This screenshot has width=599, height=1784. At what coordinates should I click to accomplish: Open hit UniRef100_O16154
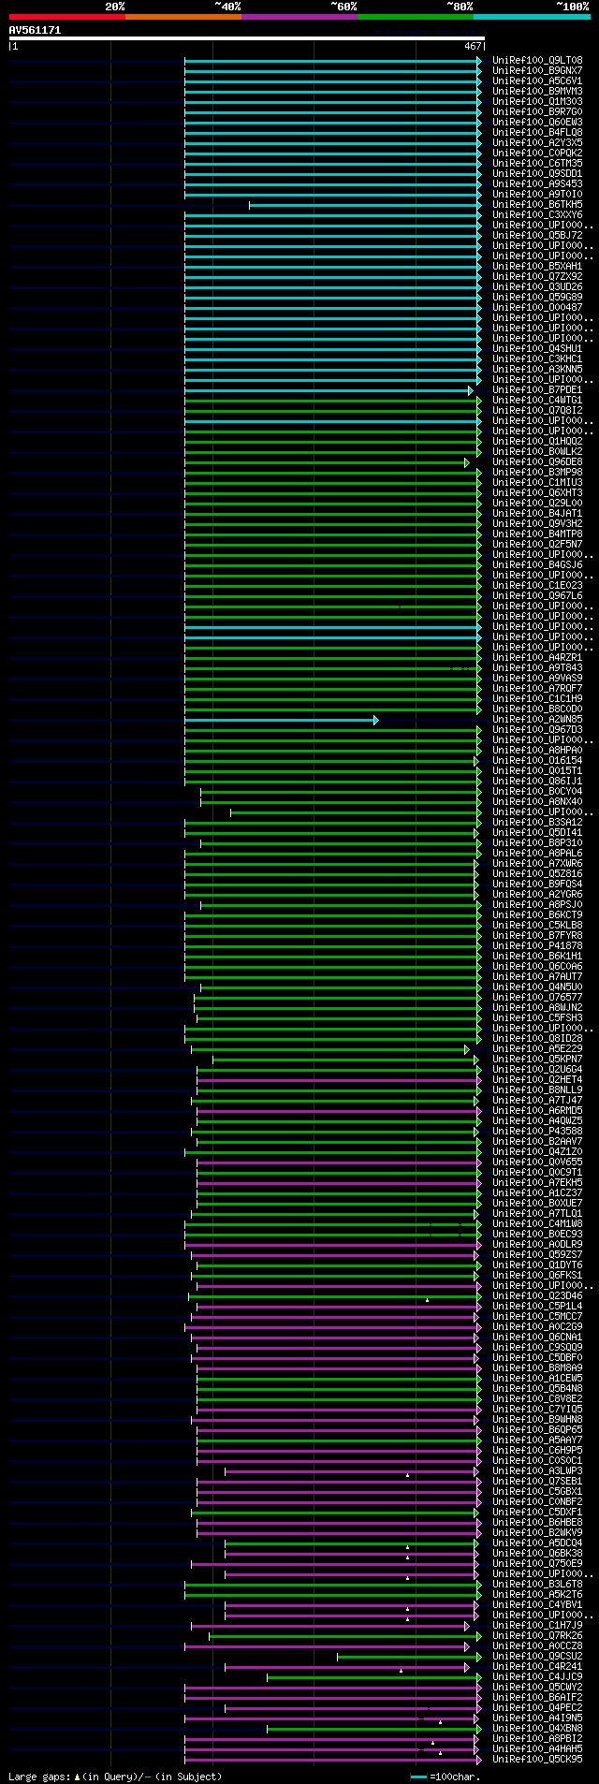tap(537, 760)
